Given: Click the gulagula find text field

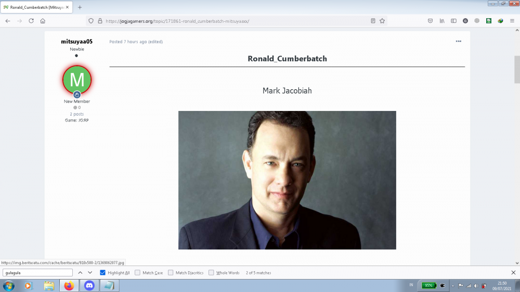Looking at the screenshot, I should (37, 273).
